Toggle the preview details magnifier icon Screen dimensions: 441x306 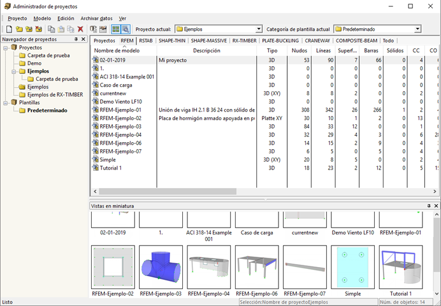pos(125,29)
